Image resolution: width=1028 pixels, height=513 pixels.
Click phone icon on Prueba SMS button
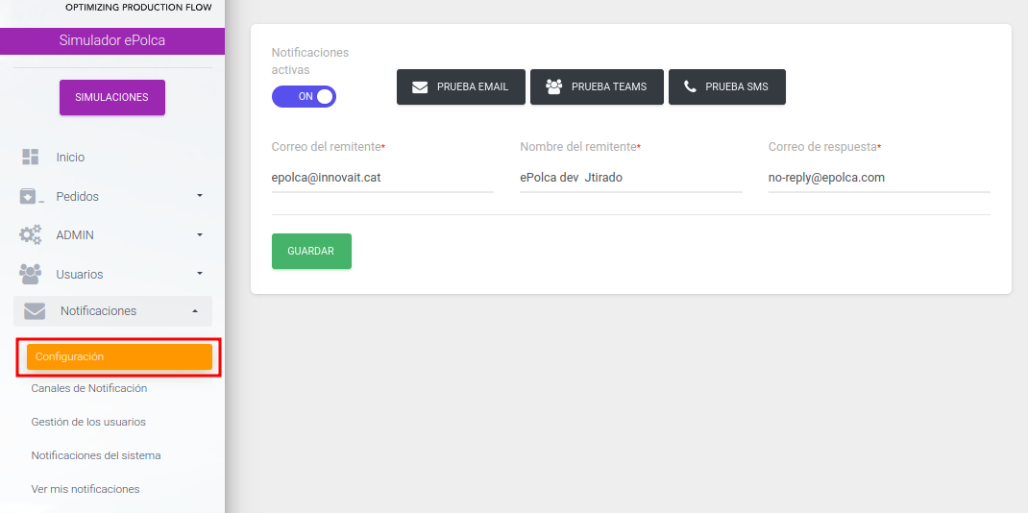(690, 86)
